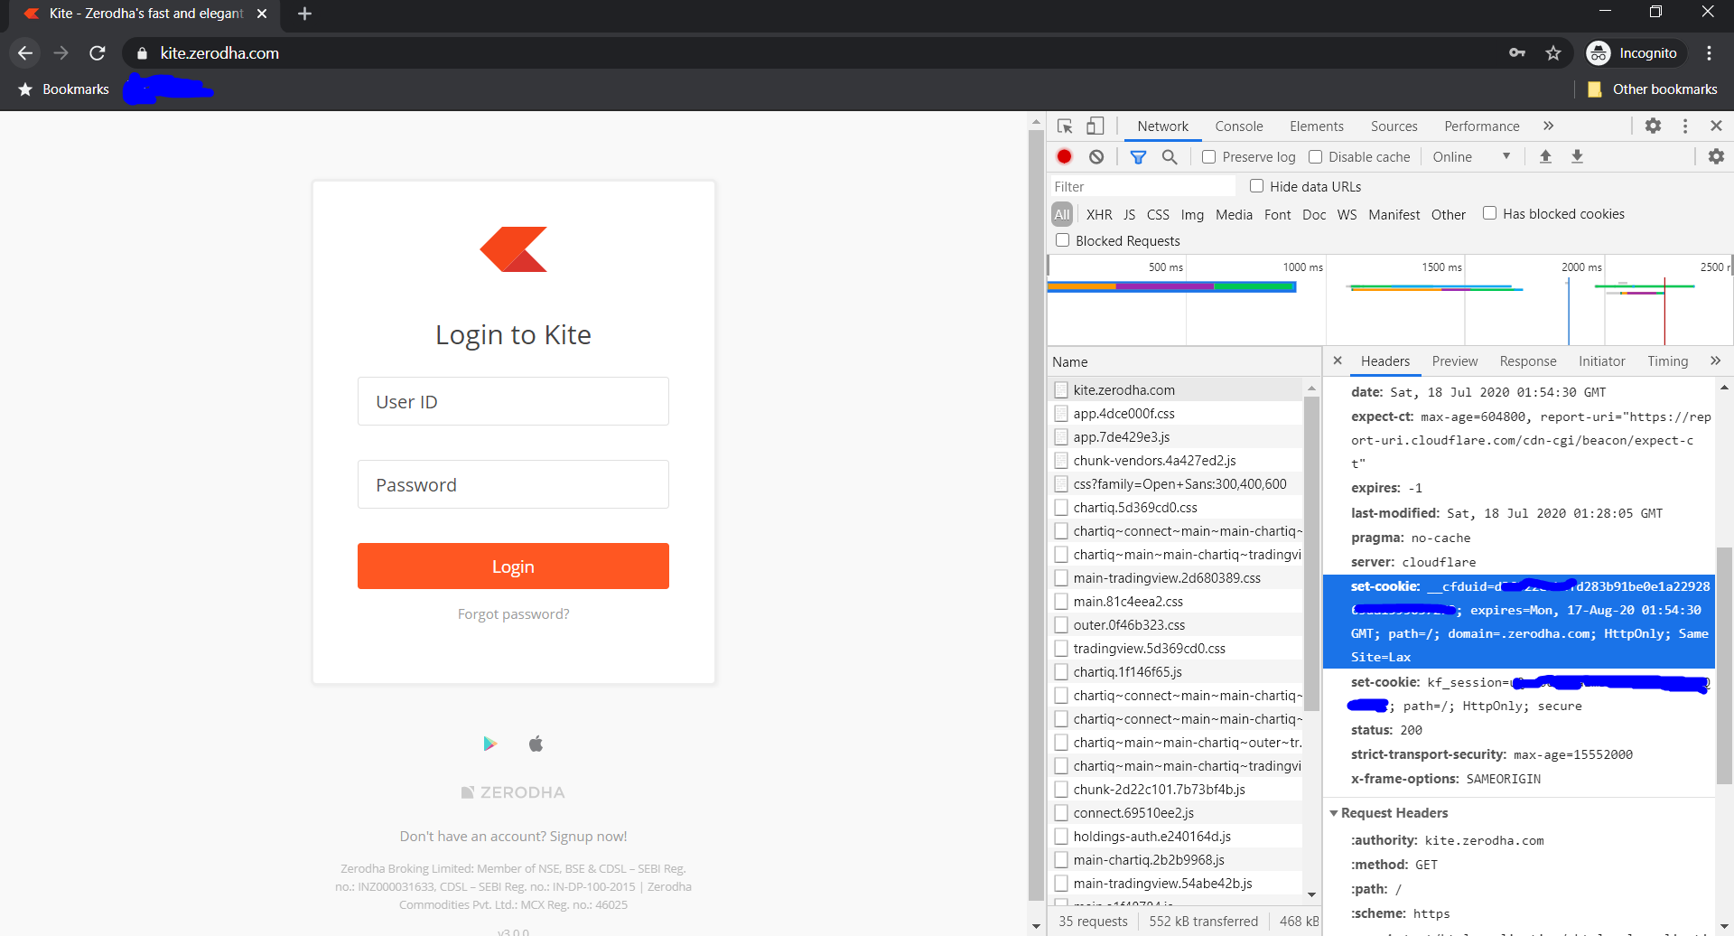The width and height of the screenshot is (1734, 936).
Task: Open the Online throttling dropdown
Action: click(x=1472, y=156)
